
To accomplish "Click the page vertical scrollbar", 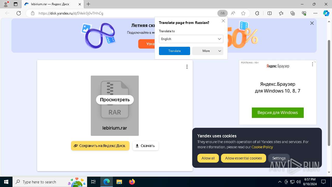I will [x=329, y=93].
